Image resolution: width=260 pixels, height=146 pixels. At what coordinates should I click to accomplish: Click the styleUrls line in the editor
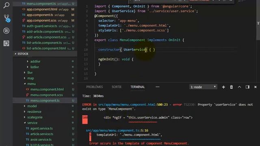[x=133, y=30]
